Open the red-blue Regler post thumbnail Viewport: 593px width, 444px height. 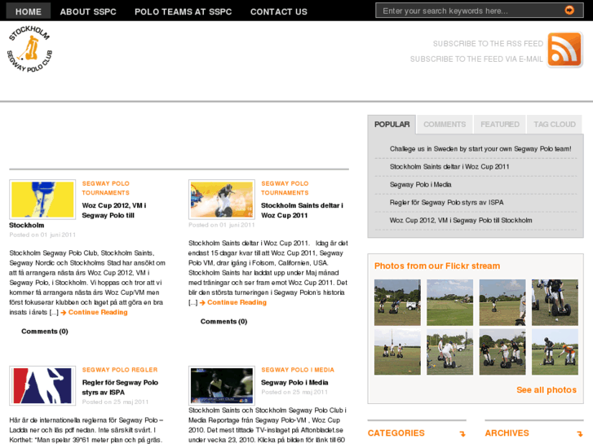[x=42, y=386]
